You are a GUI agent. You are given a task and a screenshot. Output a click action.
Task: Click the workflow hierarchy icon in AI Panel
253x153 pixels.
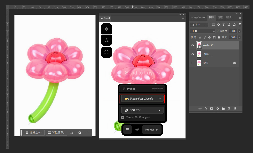(107, 40)
